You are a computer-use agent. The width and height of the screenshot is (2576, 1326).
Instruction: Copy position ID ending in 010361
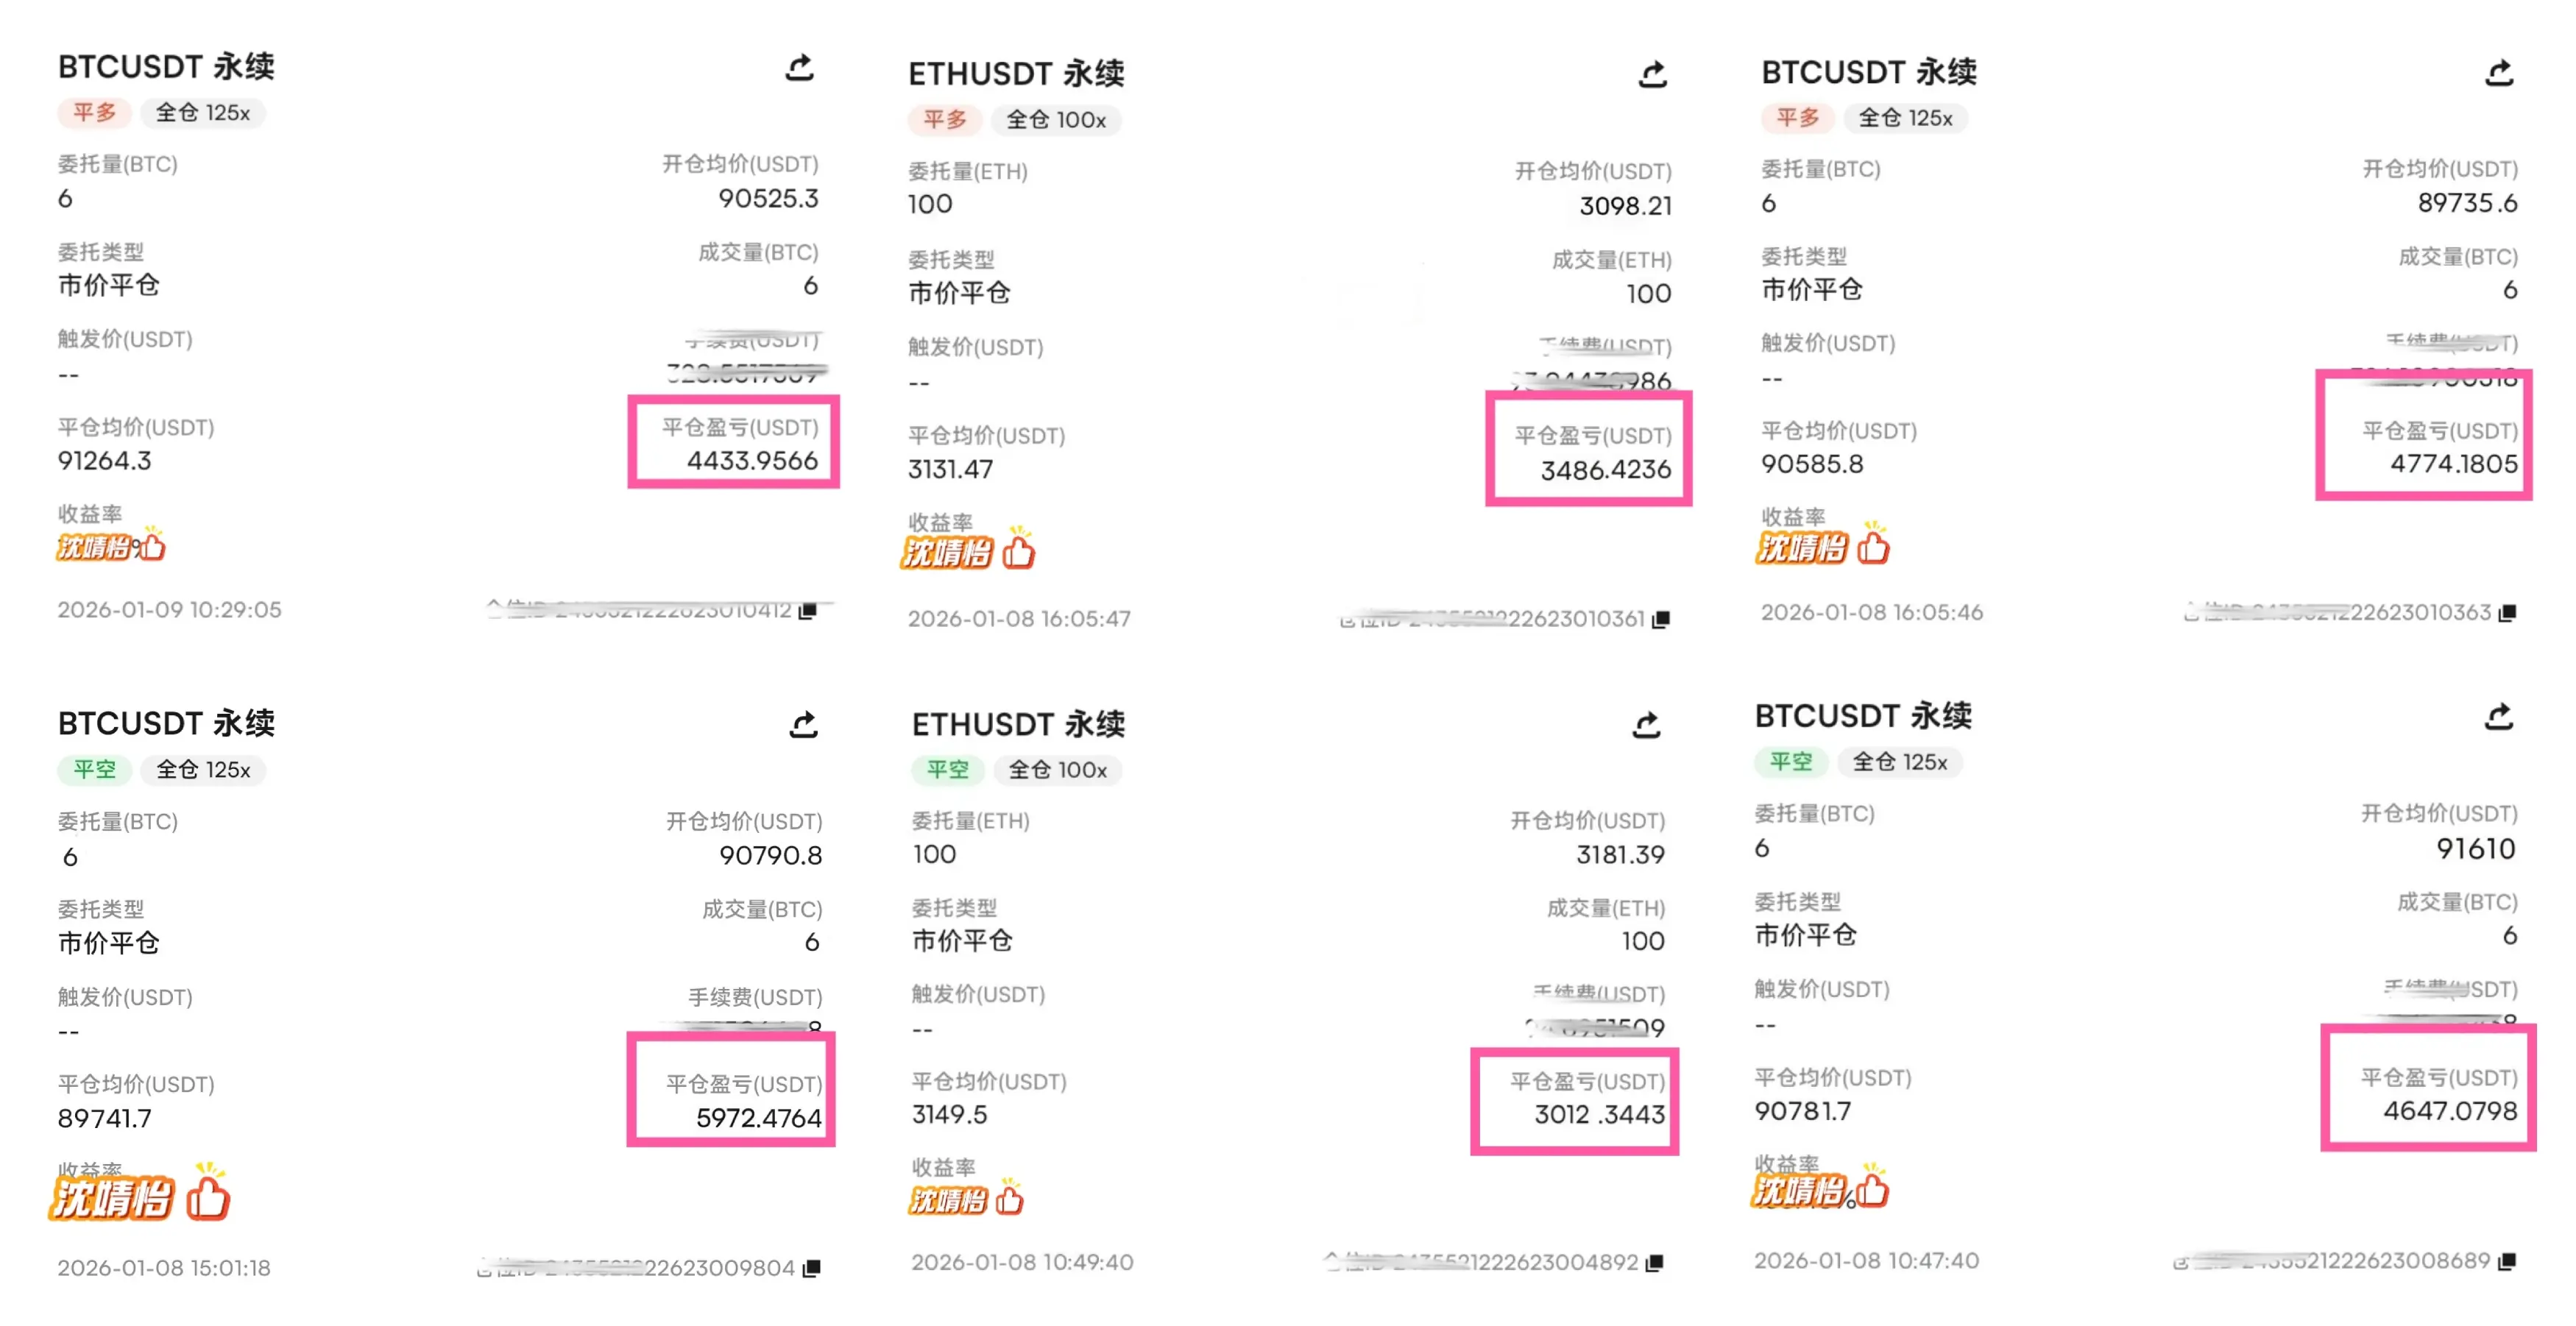[x=1661, y=619]
